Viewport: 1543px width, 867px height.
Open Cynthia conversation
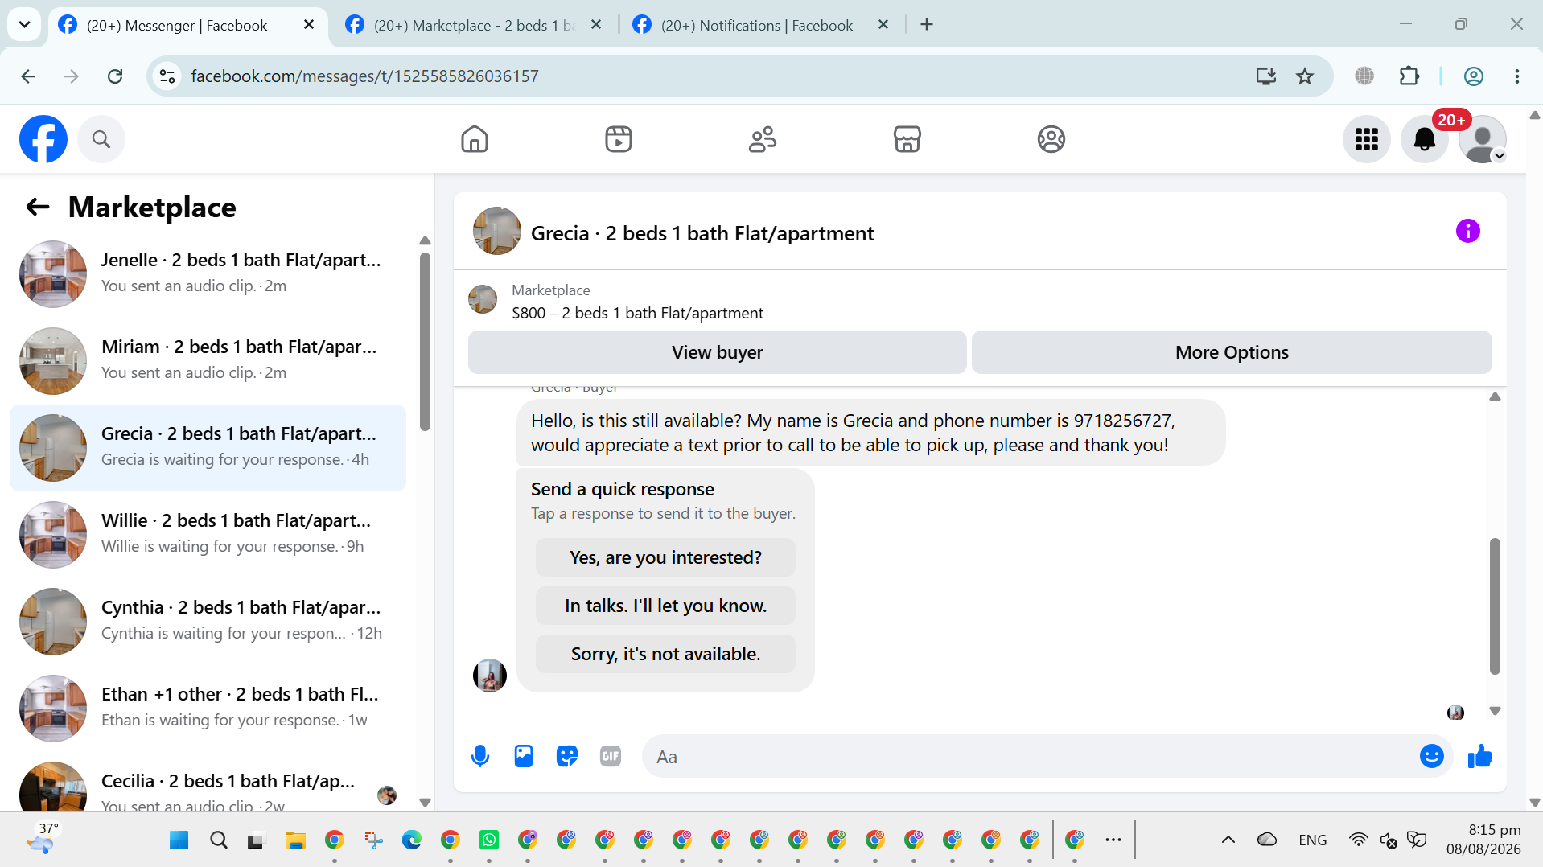pos(208,621)
